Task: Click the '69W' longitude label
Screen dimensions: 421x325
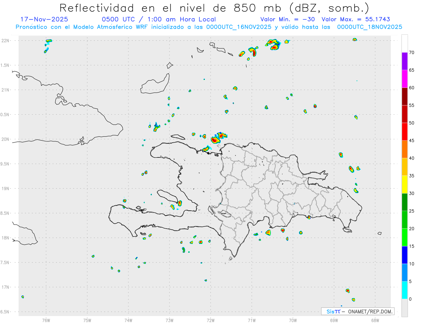Action: (334, 320)
